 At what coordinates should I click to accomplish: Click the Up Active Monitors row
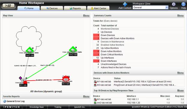(138, 48)
